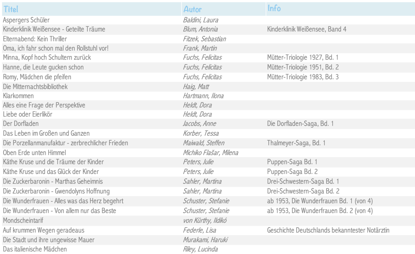The height and width of the screenshot is (254, 415).
Task: Select Elternabend: Kein Thriller row
Action: point(207,39)
